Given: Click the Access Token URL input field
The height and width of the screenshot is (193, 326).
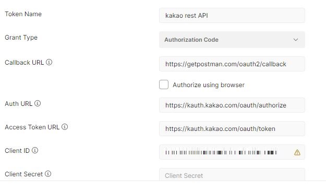Looking at the screenshot, I should 232,129.
